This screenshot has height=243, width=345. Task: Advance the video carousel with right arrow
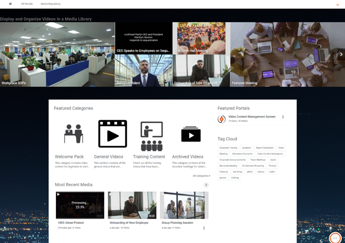coord(341,55)
